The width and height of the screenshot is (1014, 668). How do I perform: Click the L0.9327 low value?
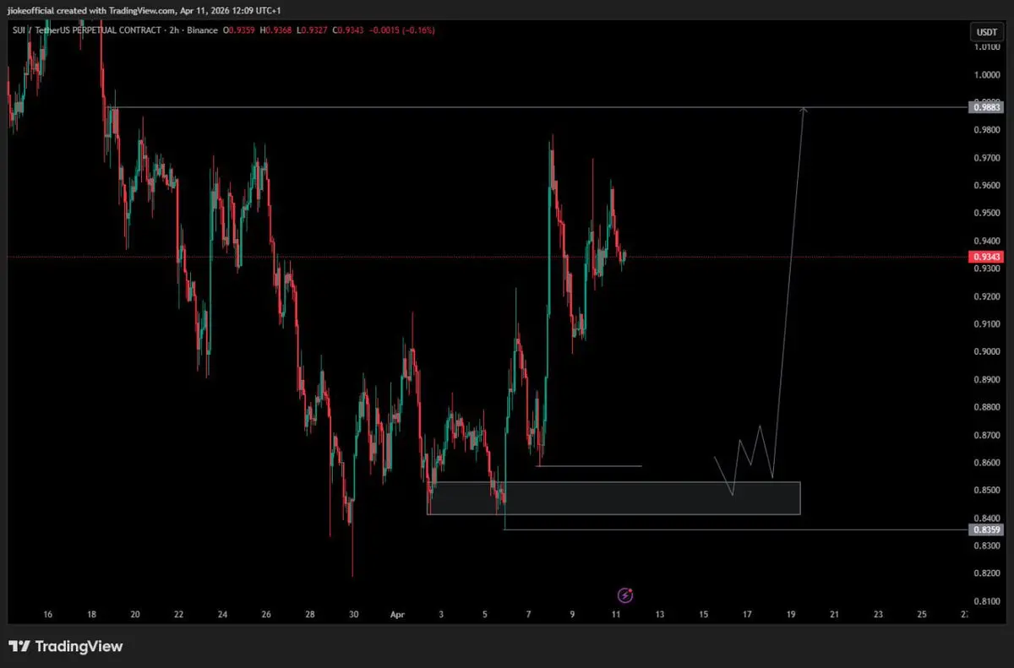point(312,30)
